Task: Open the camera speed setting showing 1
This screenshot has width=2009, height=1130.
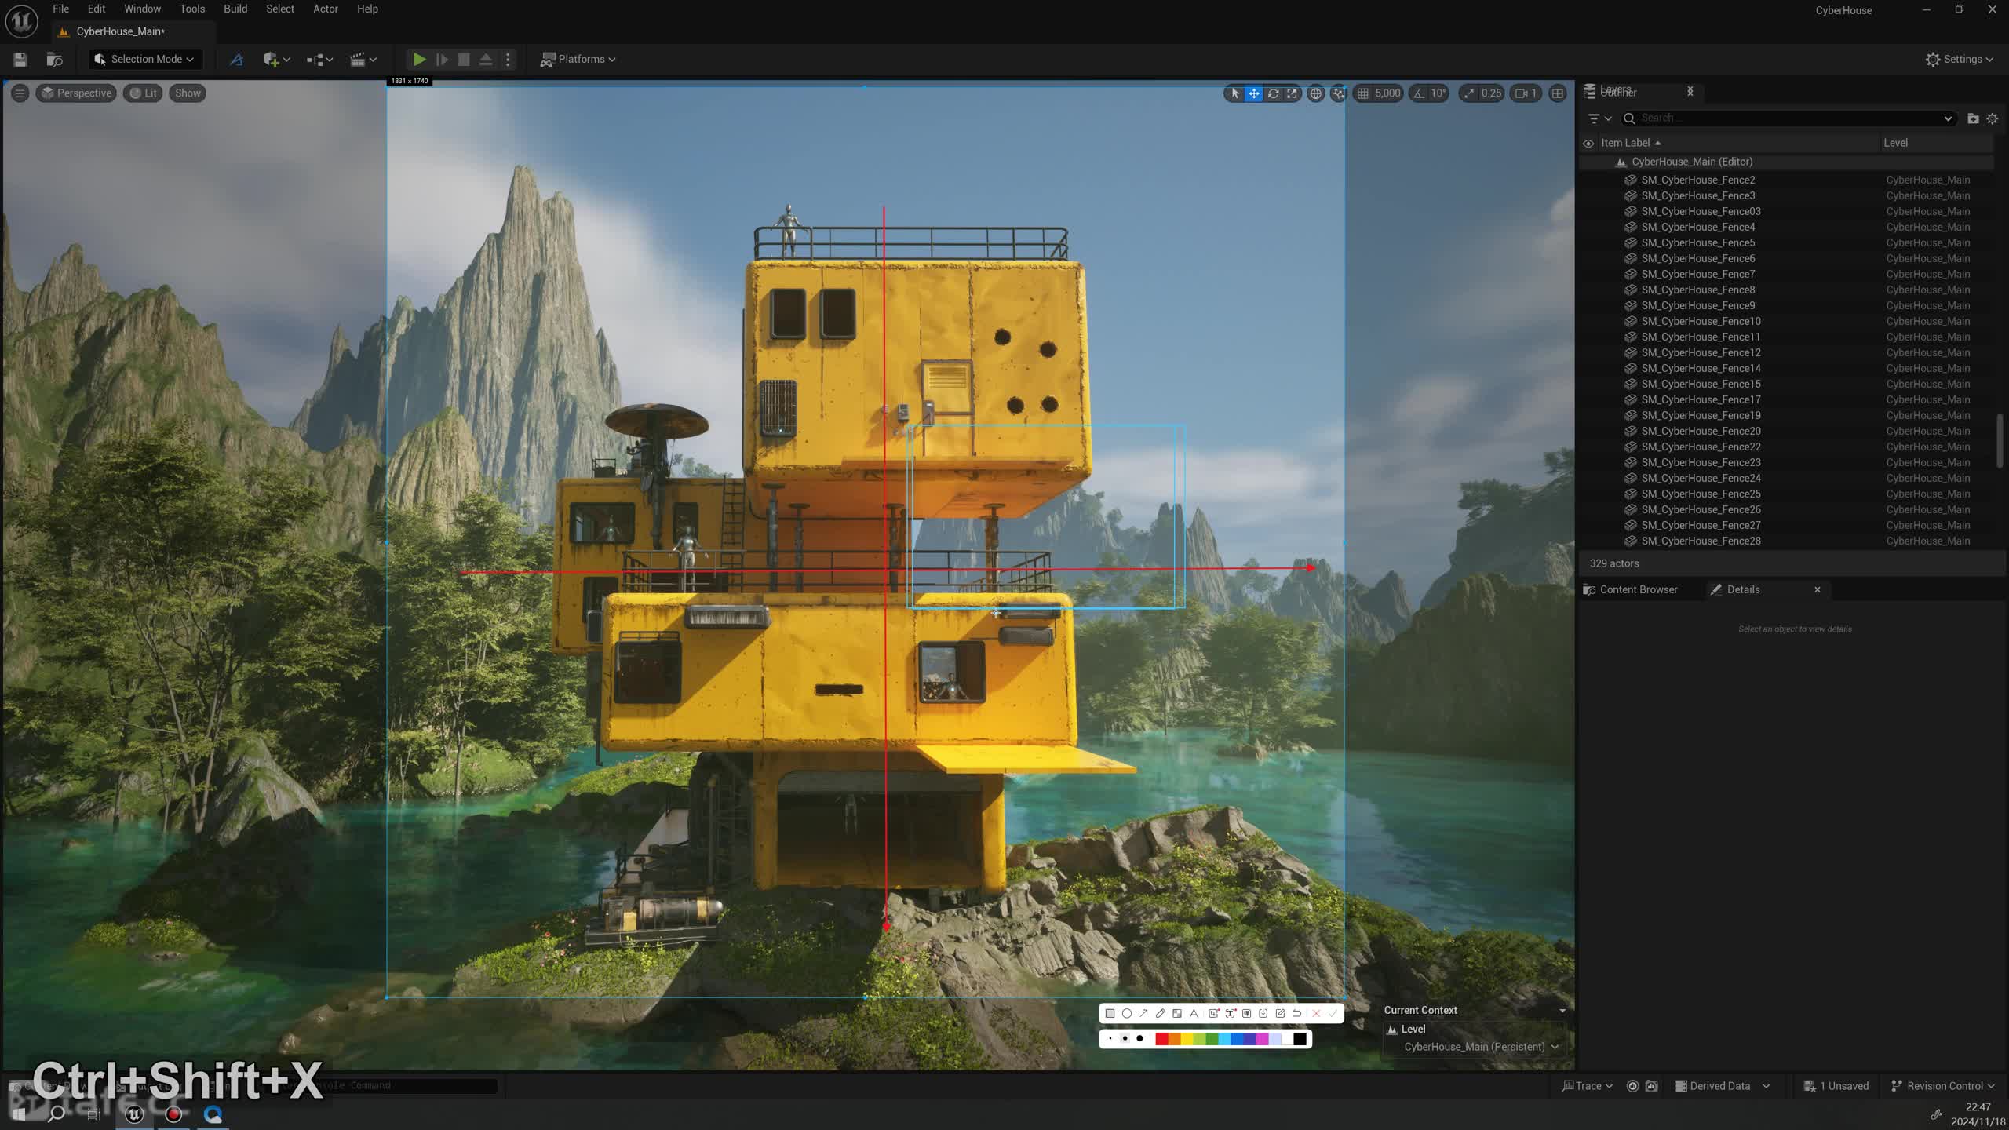Action: [x=1526, y=93]
